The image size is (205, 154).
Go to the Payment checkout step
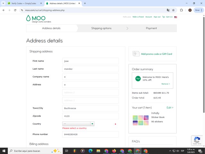click(151, 28)
